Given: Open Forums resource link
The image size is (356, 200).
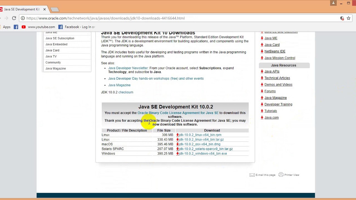Looking at the screenshot, I should point(270,91).
